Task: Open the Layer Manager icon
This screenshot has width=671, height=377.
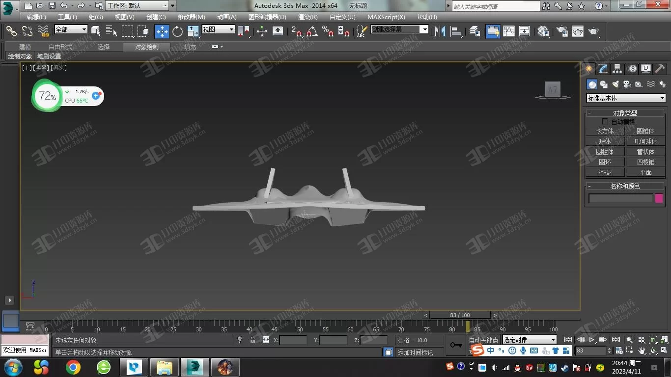Action: (475, 31)
